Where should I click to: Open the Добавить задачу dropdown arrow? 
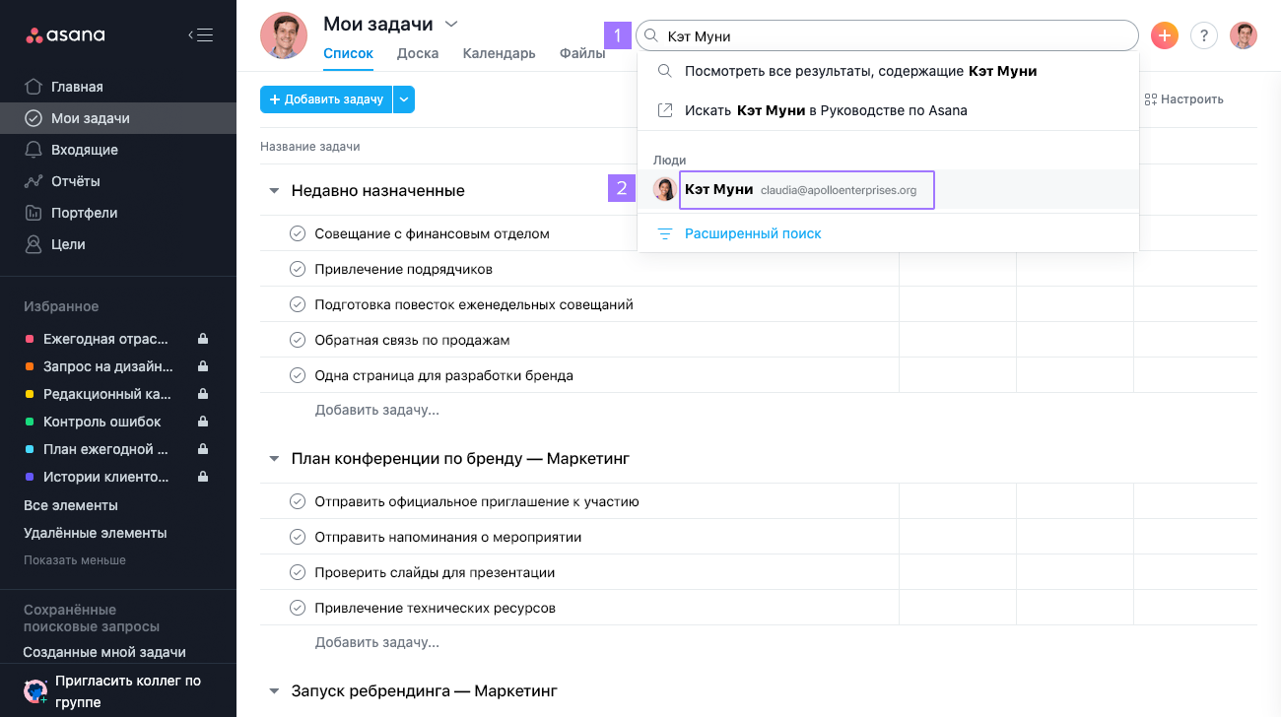(x=404, y=98)
